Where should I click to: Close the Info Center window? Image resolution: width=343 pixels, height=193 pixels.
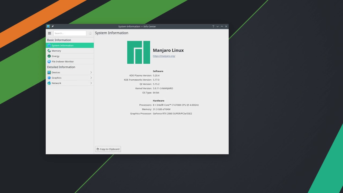226,26
